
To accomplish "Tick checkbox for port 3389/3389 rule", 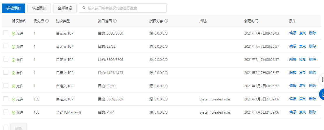I will 6,99.
